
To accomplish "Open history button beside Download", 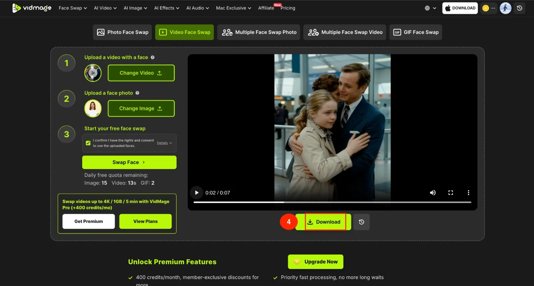I will coord(361,222).
